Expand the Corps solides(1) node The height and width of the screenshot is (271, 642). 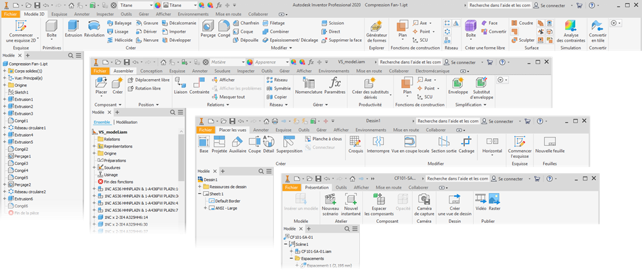click(x=4, y=71)
